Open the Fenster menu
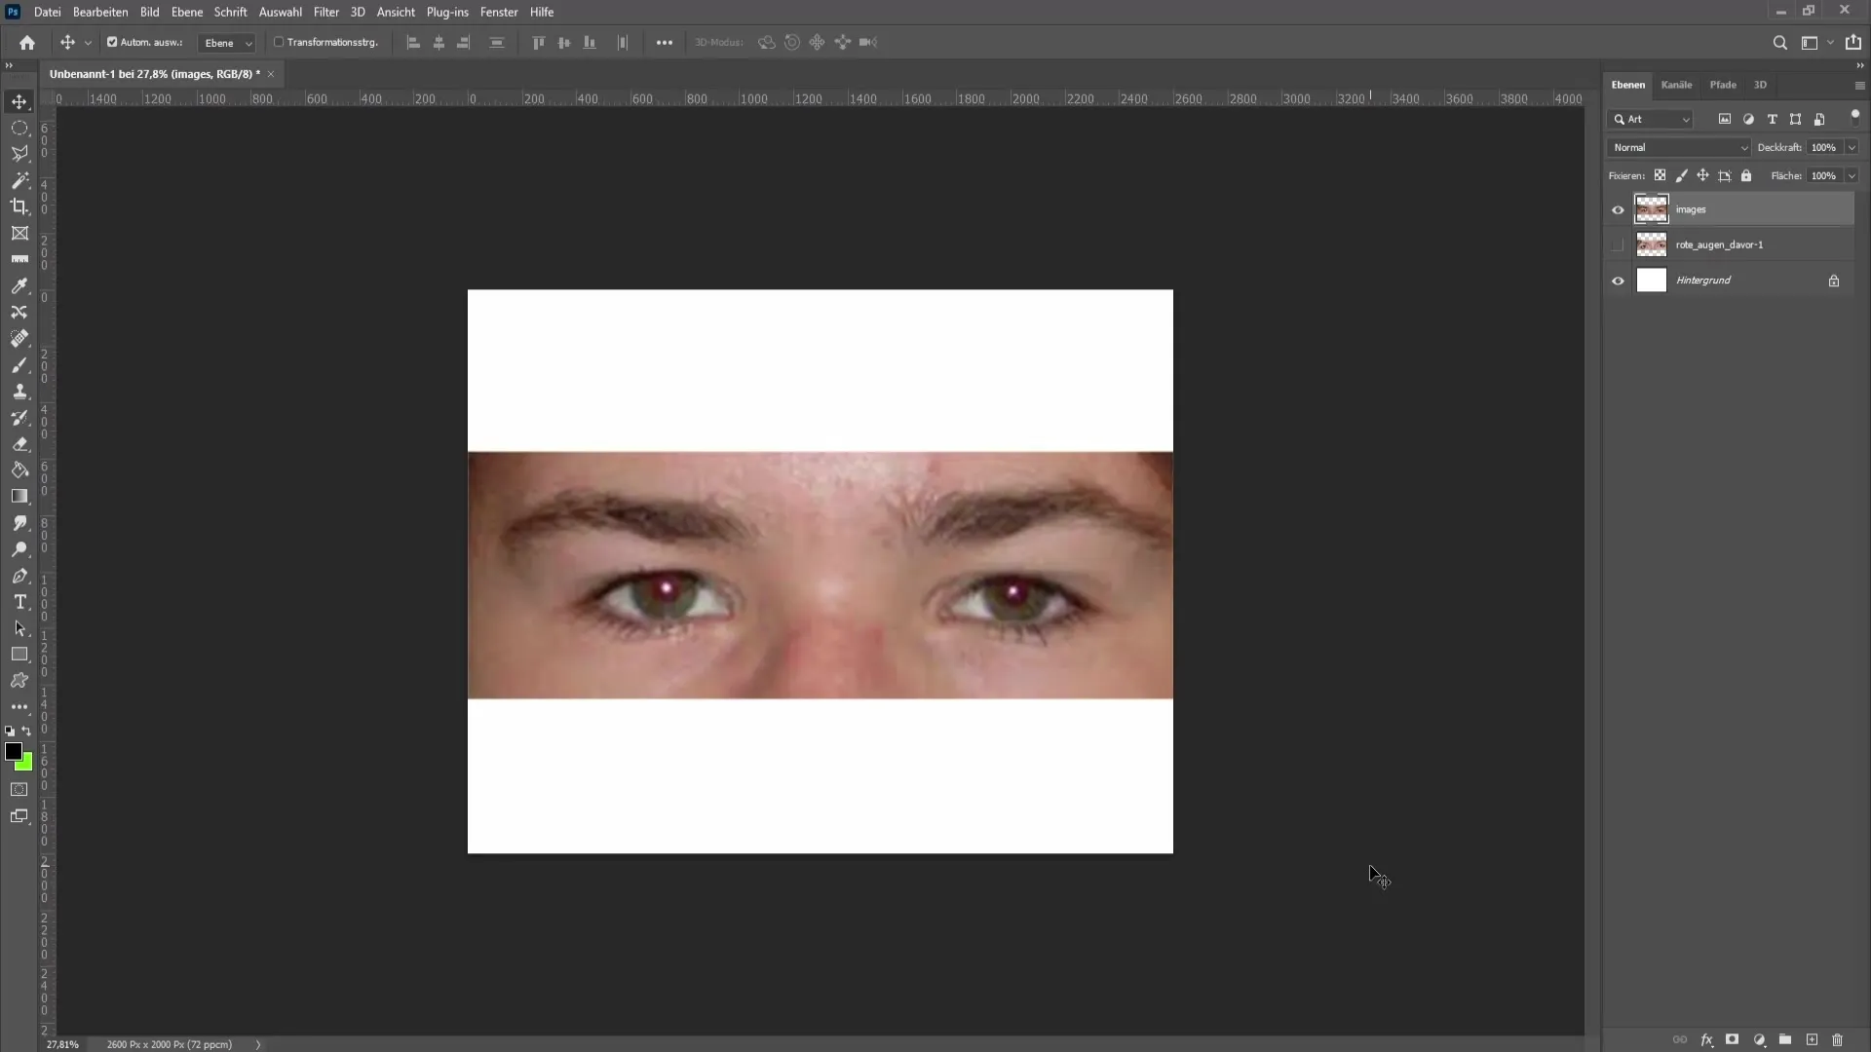 click(x=497, y=12)
